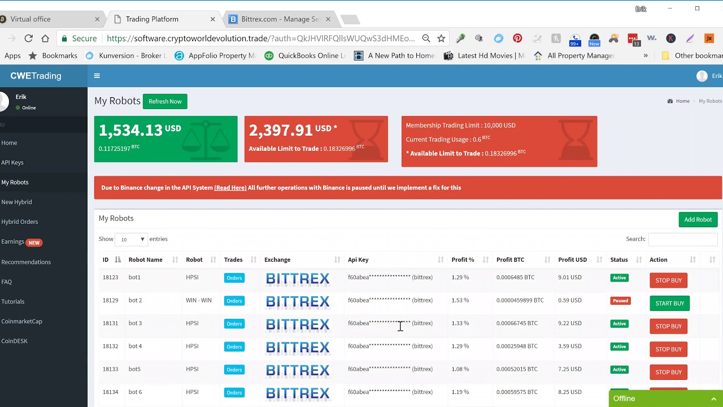
Task: Sort by Profit BTC column header
Action: click(x=523, y=259)
